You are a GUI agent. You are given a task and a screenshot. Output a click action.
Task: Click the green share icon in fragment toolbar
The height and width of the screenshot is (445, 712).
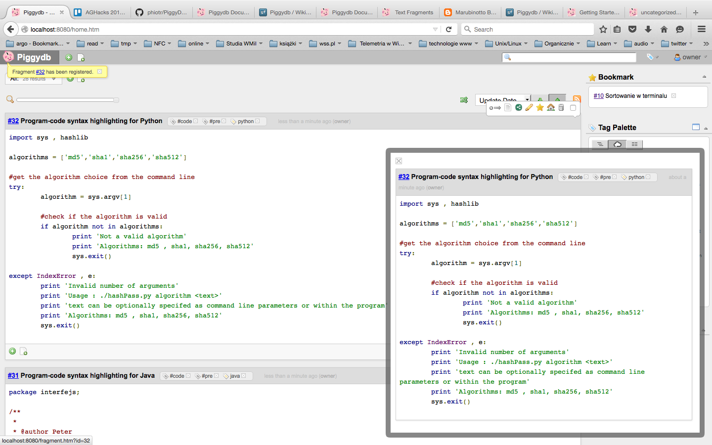pyautogui.click(x=518, y=108)
